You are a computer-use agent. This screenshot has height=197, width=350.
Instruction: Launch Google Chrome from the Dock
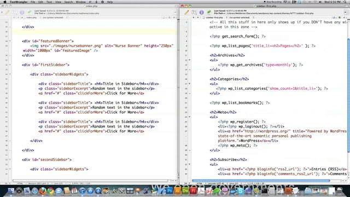click(51, 191)
